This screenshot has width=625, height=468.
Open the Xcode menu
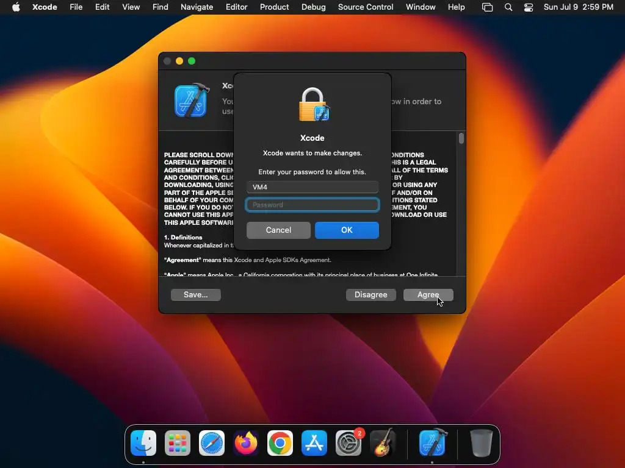(45, 7)
